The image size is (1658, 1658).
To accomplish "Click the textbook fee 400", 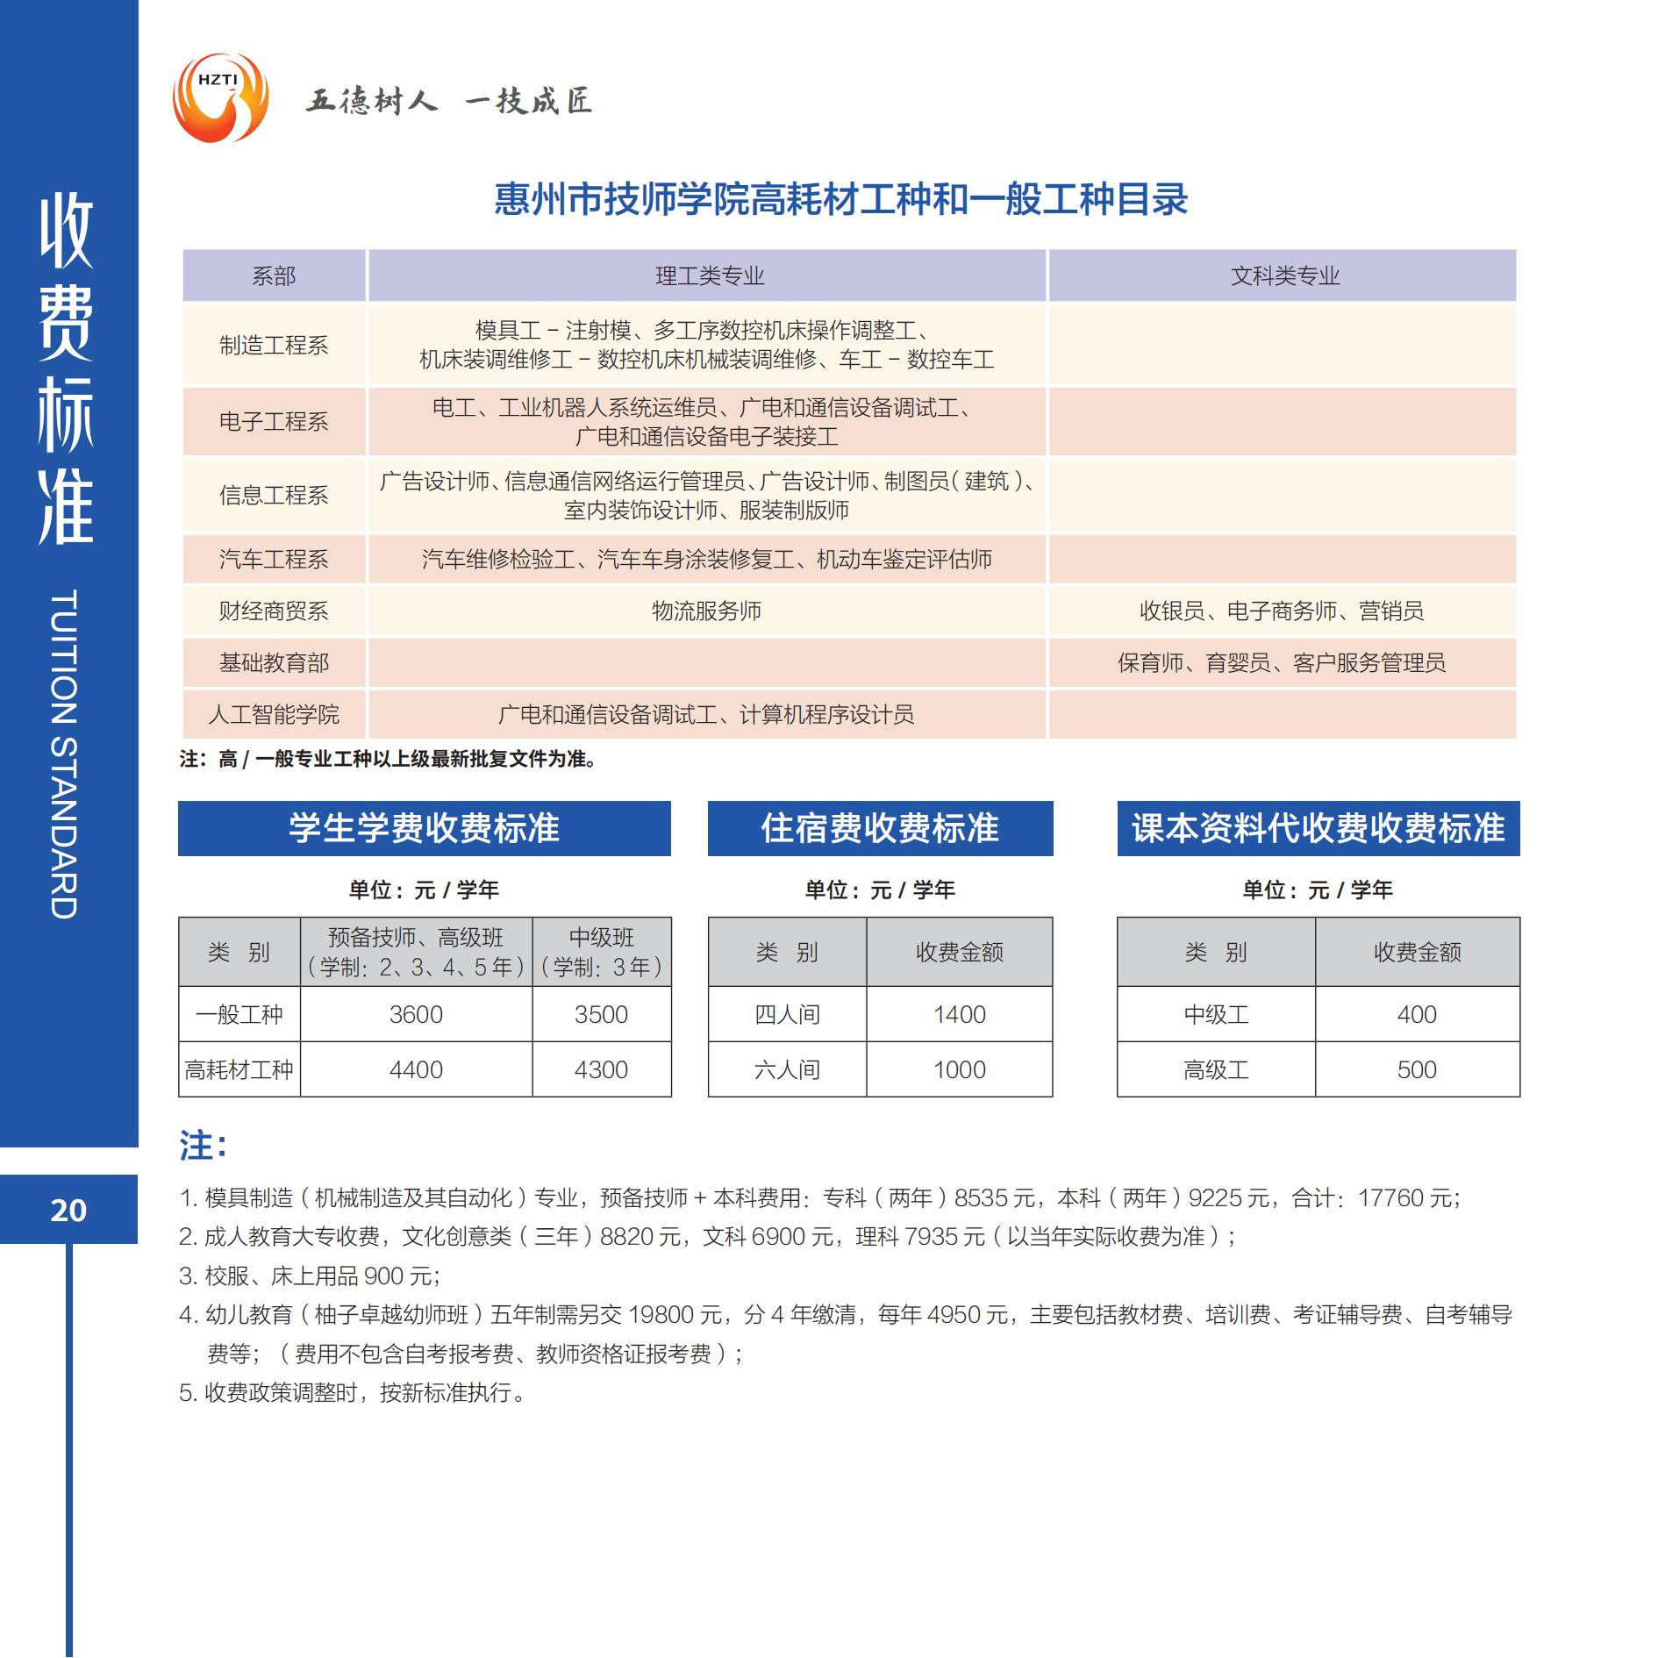I will [1418, 1015].
